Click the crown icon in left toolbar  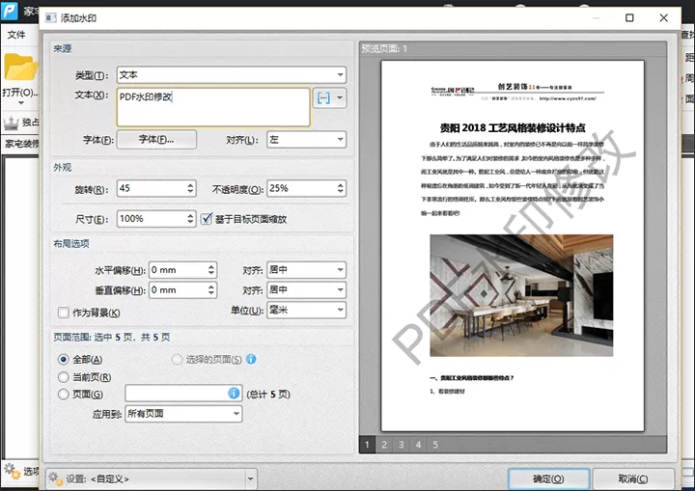click(x=11, y=123)
